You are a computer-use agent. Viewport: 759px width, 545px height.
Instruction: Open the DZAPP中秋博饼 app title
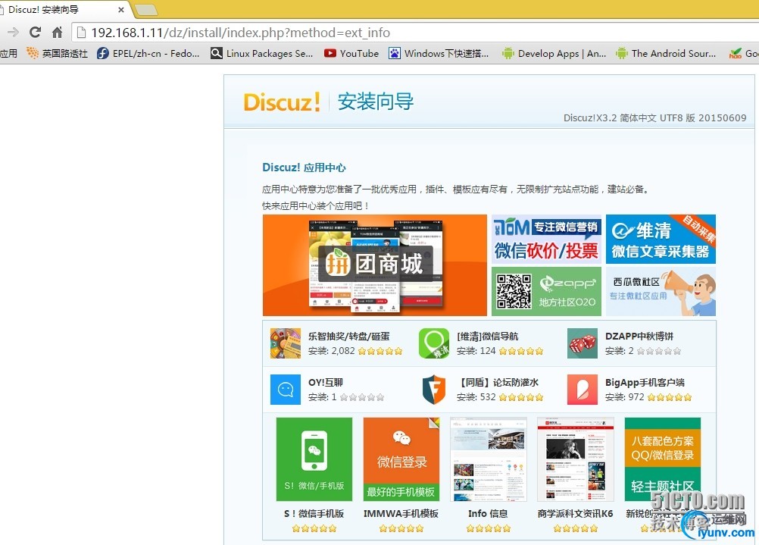[x=639, y=337]
